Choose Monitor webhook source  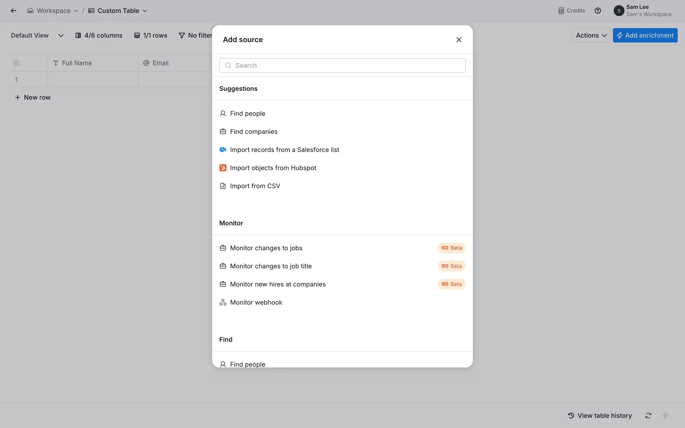tap(256, 302)
